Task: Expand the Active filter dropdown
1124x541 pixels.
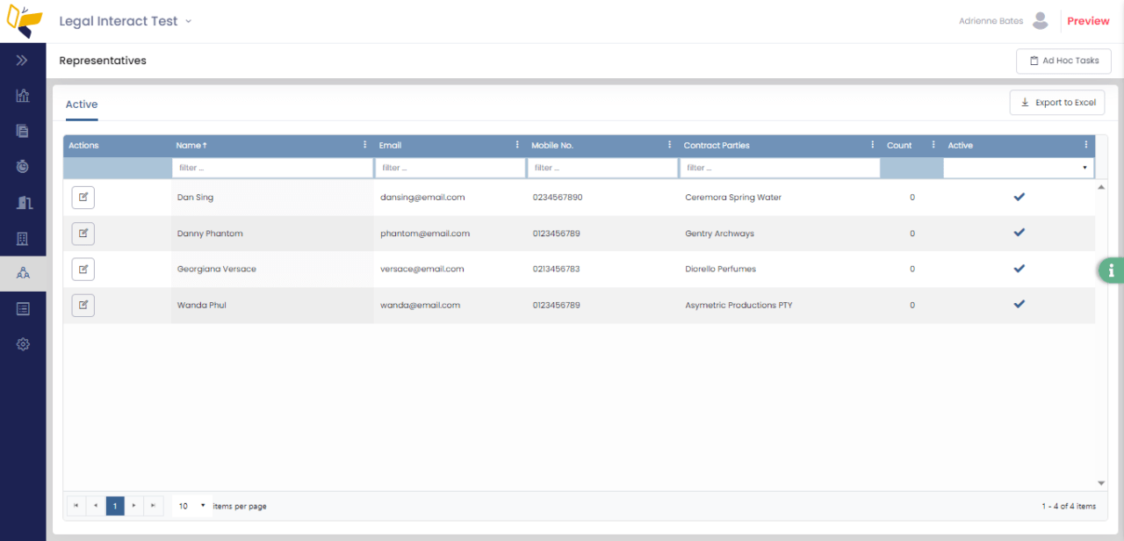Action: pos(1083,167)
